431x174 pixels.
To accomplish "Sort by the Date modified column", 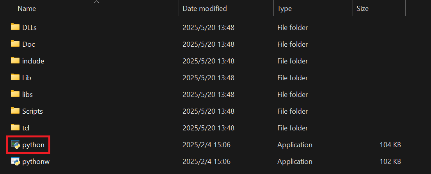I will [x=204, y=9].
